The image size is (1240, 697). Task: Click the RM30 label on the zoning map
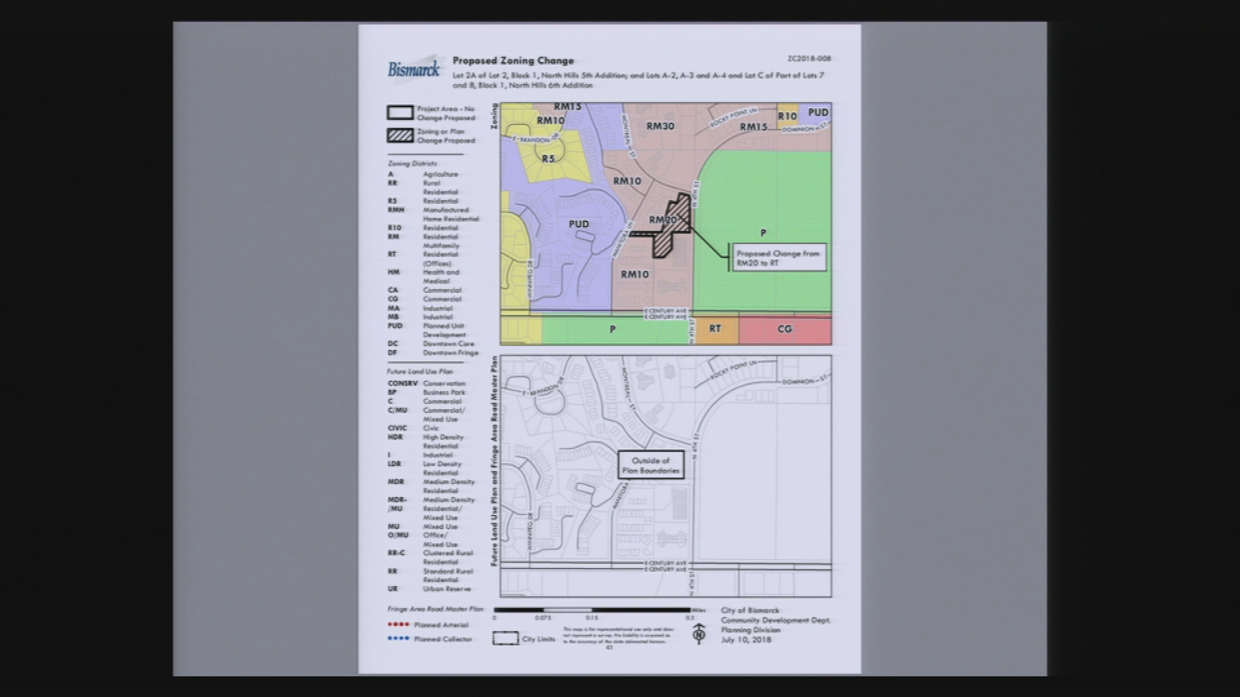[660, 126]
